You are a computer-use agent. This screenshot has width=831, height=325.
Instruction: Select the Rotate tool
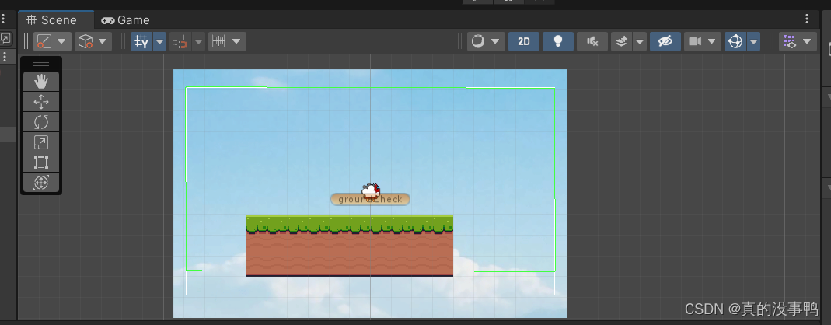coord(40,122)
